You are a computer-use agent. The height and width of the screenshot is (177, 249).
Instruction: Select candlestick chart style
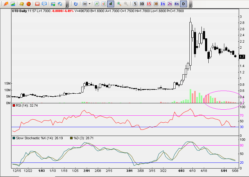click(x=111, y=4)
